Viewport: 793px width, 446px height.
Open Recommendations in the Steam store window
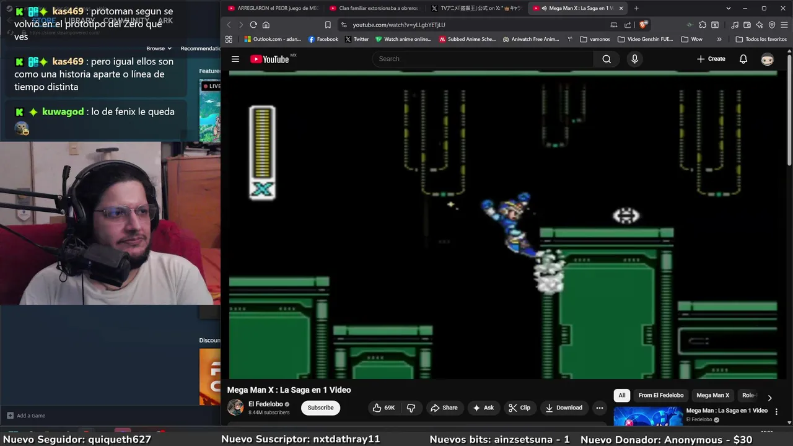coord(200,48)
